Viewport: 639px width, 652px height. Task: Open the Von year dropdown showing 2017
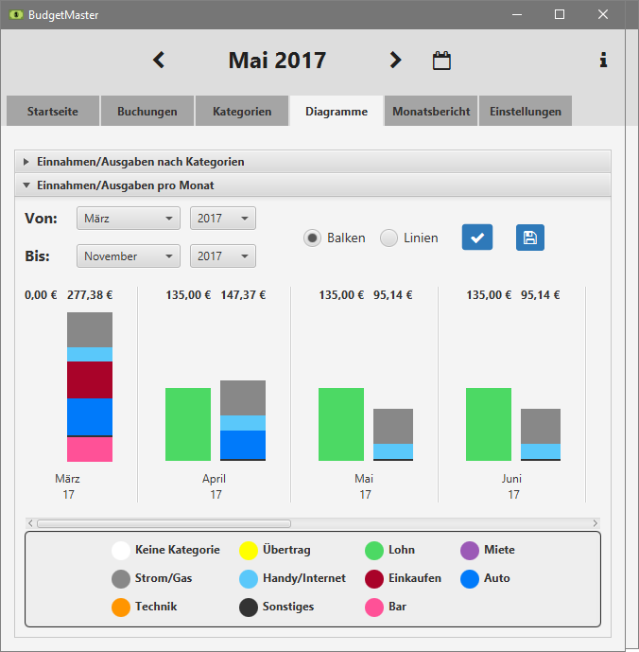[223, 219]
